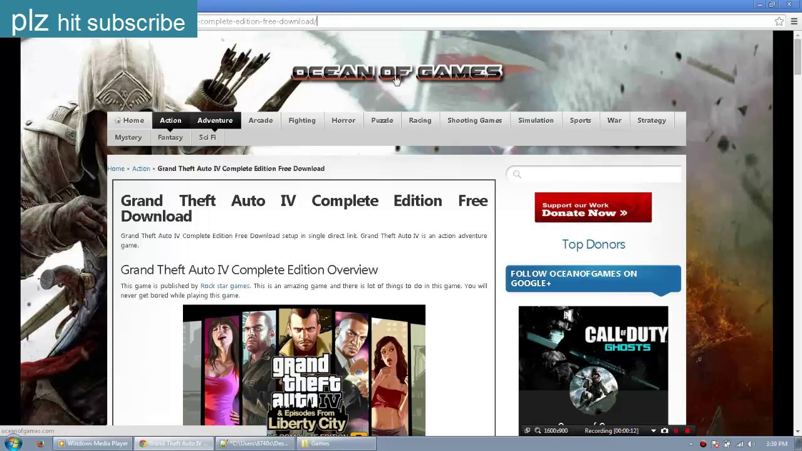Open the Notepad++ taskbar window
The height and width of the screenshot is (451, 802).
(x=255, y=443)
